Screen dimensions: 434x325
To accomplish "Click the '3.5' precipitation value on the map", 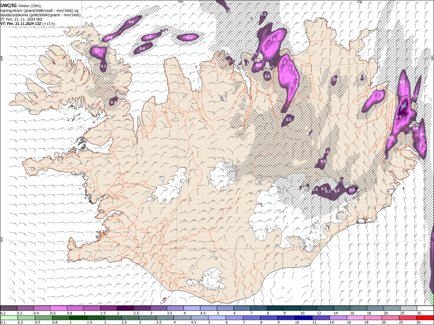I will click(x=403, y=106).
